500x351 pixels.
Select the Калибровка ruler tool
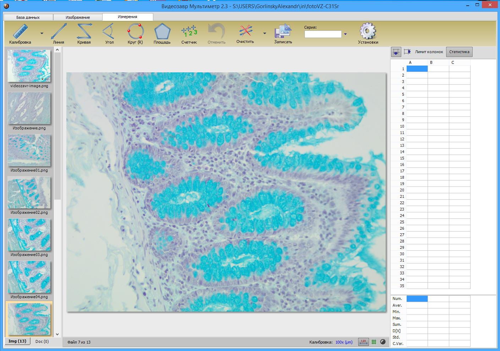(x=20, y=34)
